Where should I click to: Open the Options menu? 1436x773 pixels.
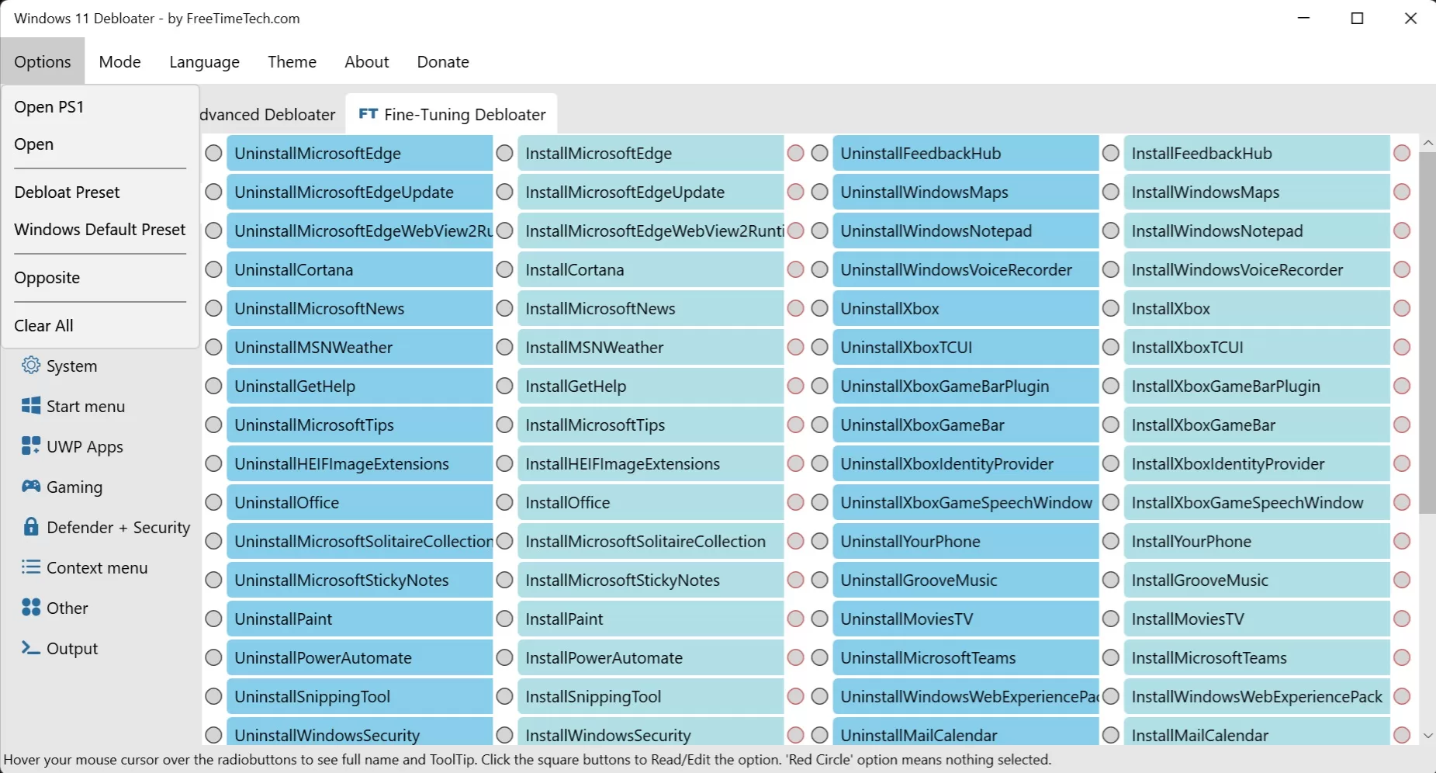pos(43,61)
